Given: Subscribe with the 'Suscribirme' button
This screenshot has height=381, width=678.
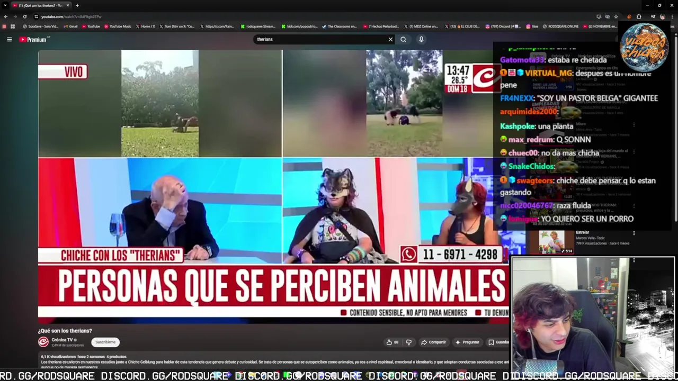Looking at the screenshot, I should (x=105, y=342).
